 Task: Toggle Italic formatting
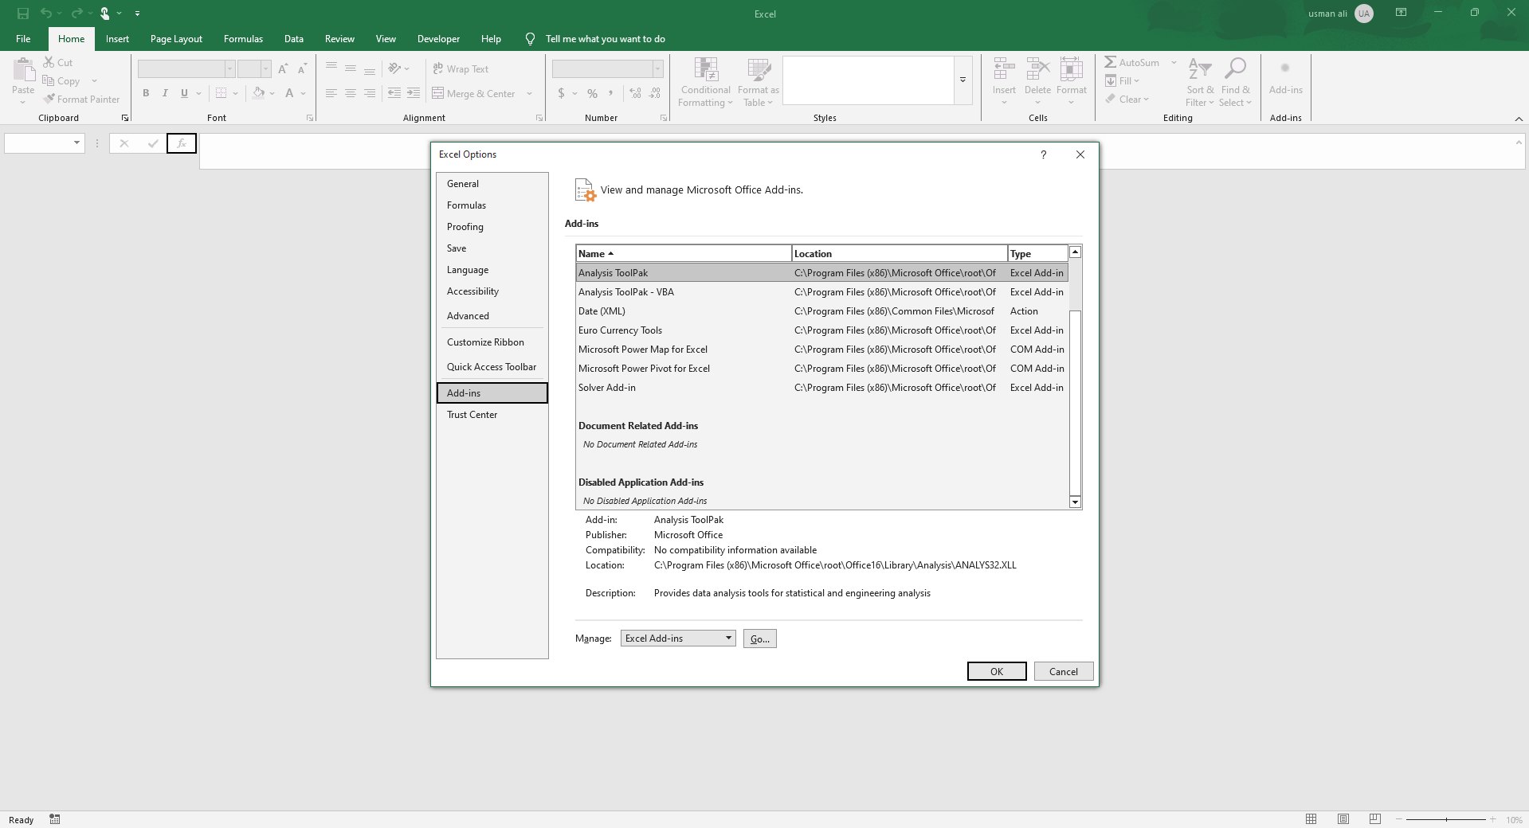[165, 93]
